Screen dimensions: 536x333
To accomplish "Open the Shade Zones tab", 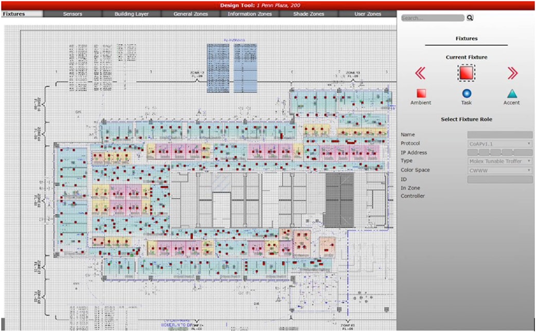I will point(309,14).
